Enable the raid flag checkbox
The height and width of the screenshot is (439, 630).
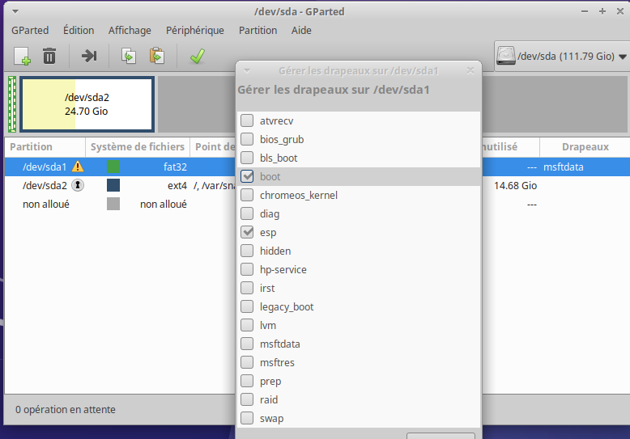247,399
